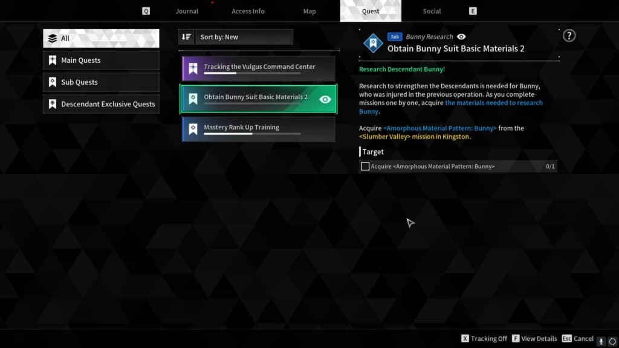Click the help question mark icon
Image resolution: width=619 pixels, height=348 pixels.
coord(569,36)
